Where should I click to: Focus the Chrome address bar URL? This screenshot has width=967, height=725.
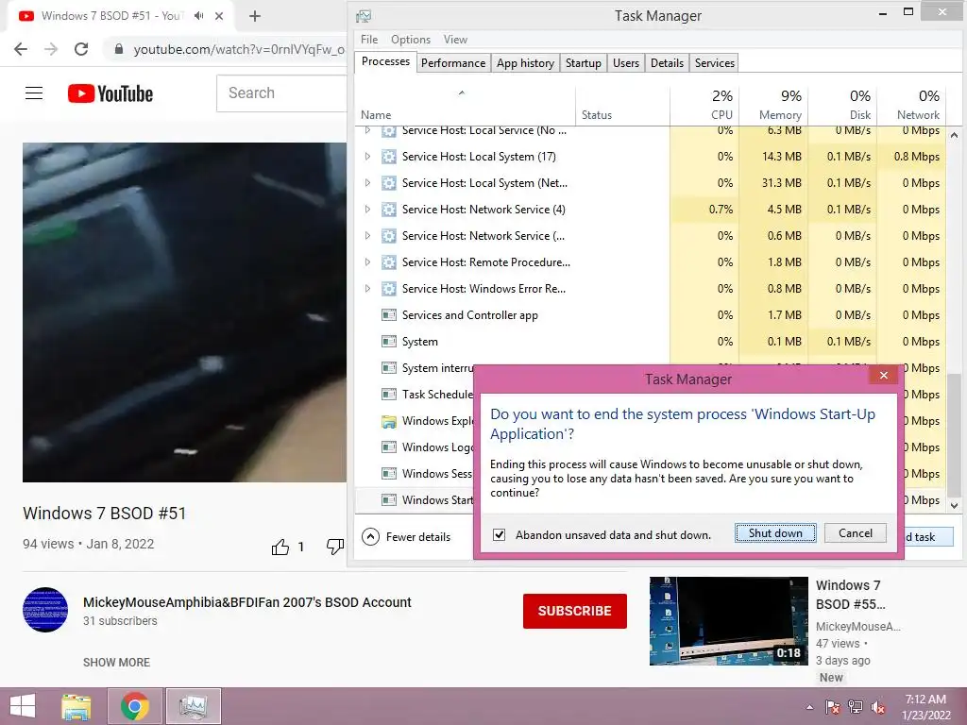[x=239, y=49]
